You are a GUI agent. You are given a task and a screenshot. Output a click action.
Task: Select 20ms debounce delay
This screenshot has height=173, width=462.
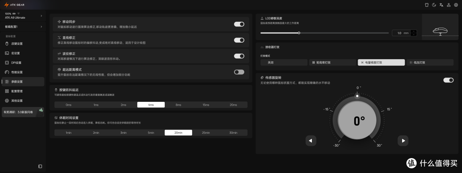[x=234, y=105]
